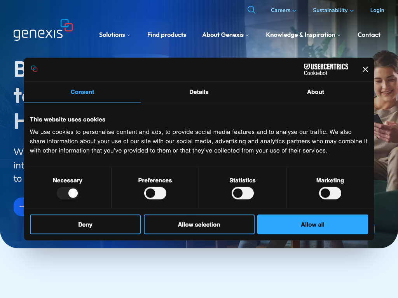Open the About tab in cookie dialog
Image resolution: width=398 pixels, height=298 pixels.
315,92
